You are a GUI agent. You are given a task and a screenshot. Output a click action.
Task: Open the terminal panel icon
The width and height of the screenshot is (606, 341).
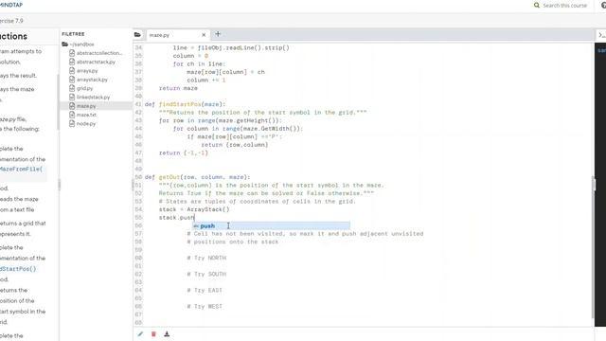601,35
